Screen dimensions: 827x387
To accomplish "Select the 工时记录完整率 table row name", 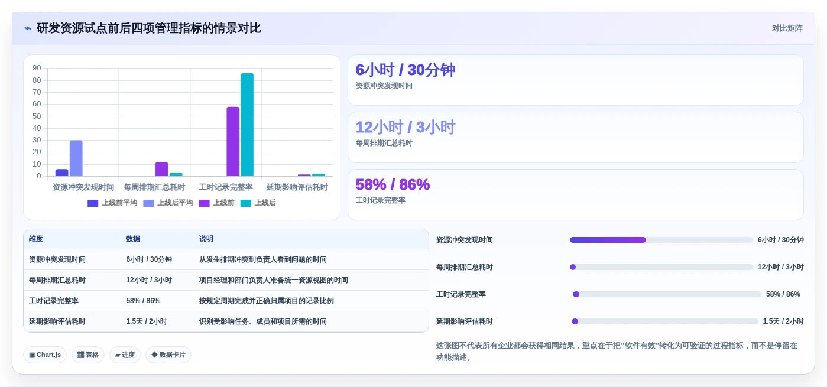I will coord(54,301).
